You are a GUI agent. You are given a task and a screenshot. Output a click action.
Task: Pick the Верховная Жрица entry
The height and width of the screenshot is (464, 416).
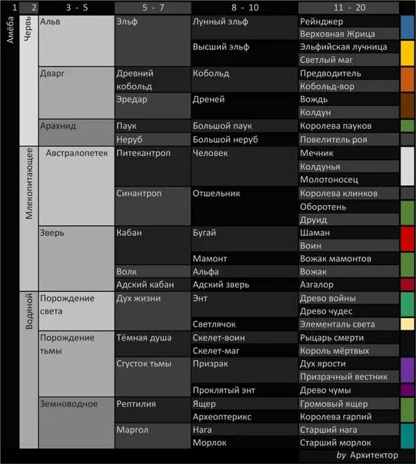point(349,34)
